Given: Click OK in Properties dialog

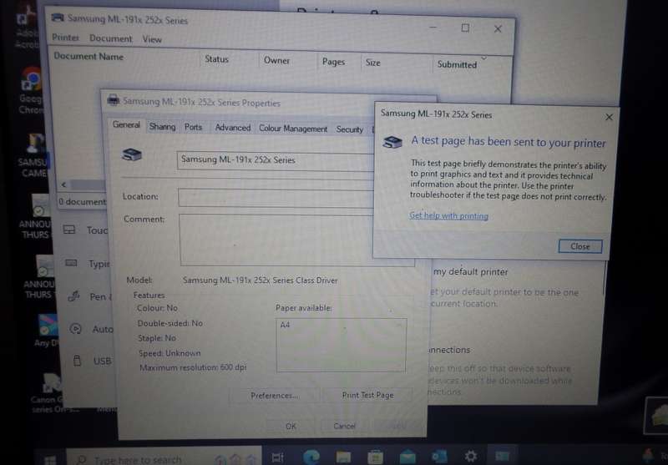Looking at the screenshot, I should tap(291, 426).
